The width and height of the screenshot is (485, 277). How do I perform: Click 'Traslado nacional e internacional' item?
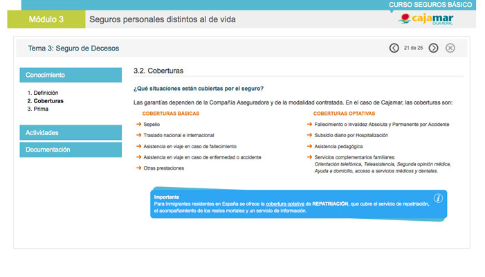point(179,135)
